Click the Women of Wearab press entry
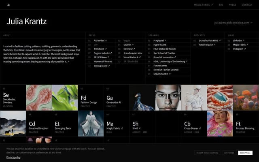The image size is (259, 162). (103, 62)
